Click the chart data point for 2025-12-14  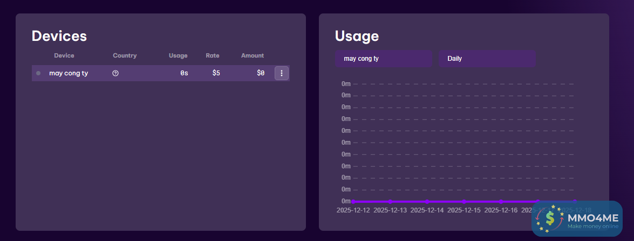pyautogui.click(x=427, y=201)
